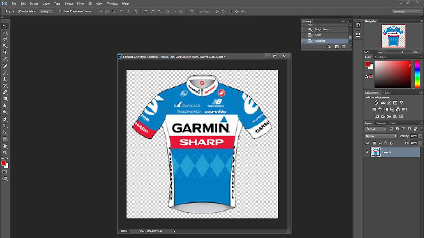Create new snapshot in History panel
The width and height of the screenshot is (424, 238).
[x=337, y=47]
